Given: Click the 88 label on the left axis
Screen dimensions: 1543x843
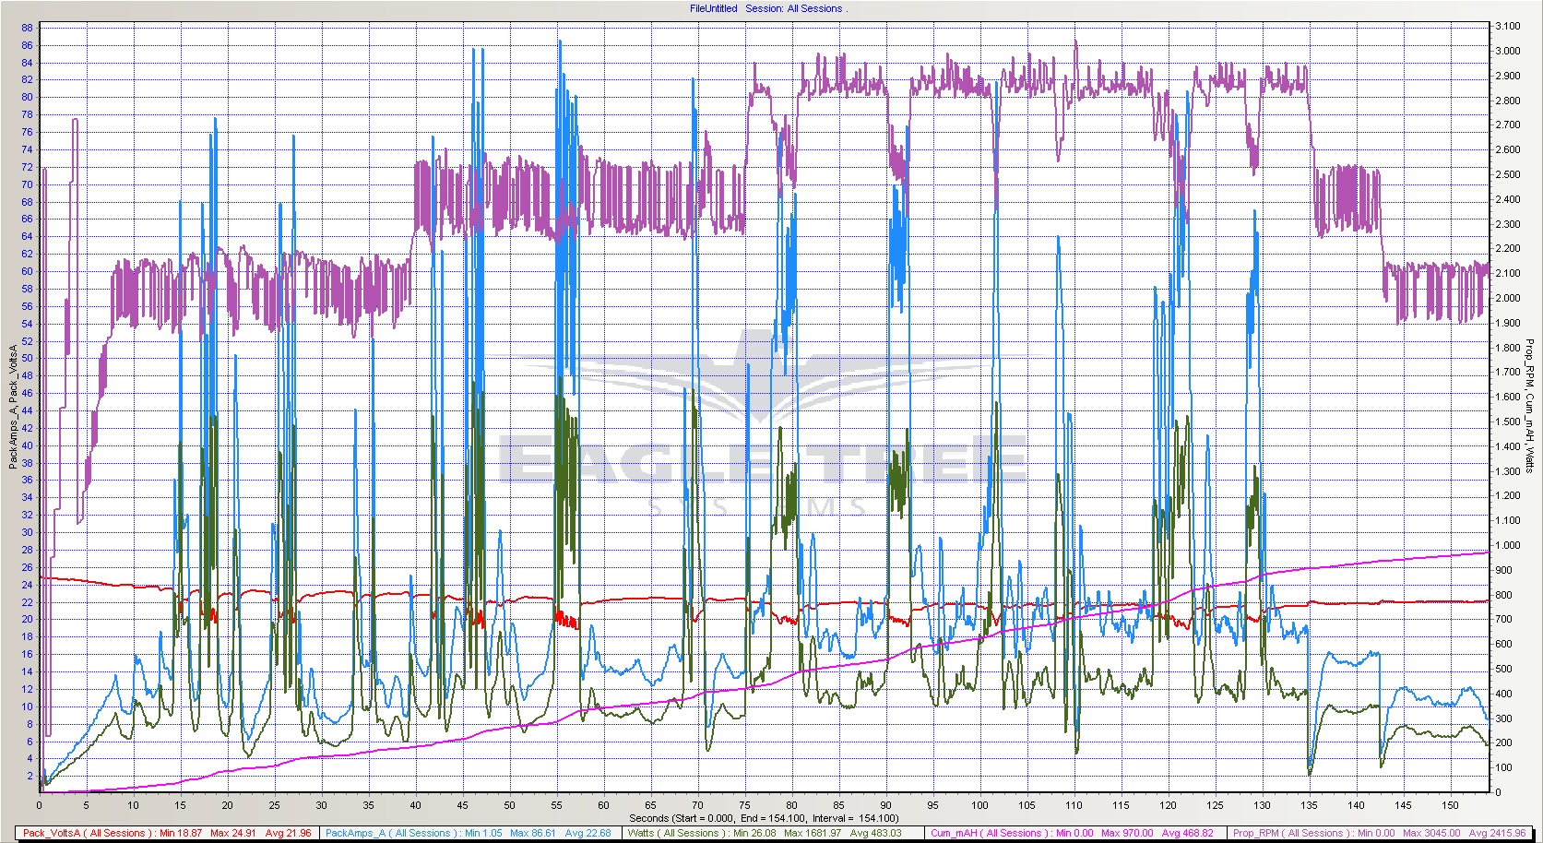Looking at the screenshot, I should pyautogui.click(x=27, y=28).
